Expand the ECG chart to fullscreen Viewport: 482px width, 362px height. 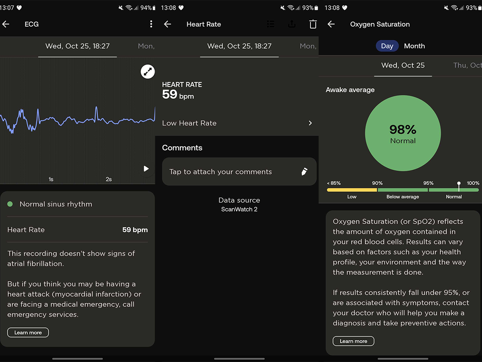[148, 72]
